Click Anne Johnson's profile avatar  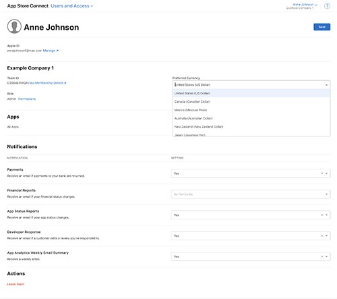(x=14, y=26)
